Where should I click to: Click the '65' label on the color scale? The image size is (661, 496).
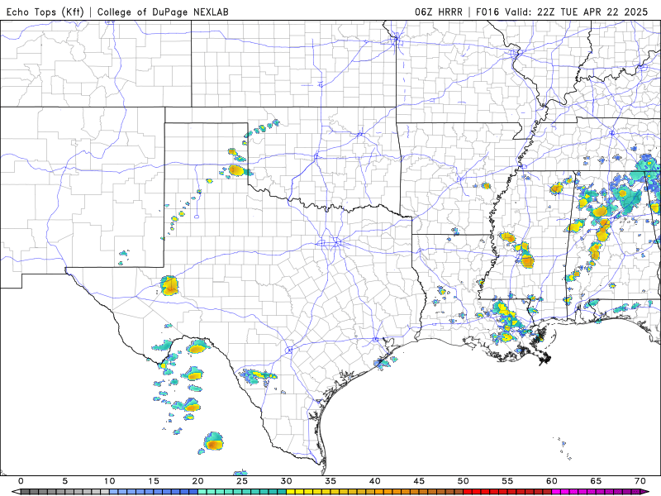[596, 481]
